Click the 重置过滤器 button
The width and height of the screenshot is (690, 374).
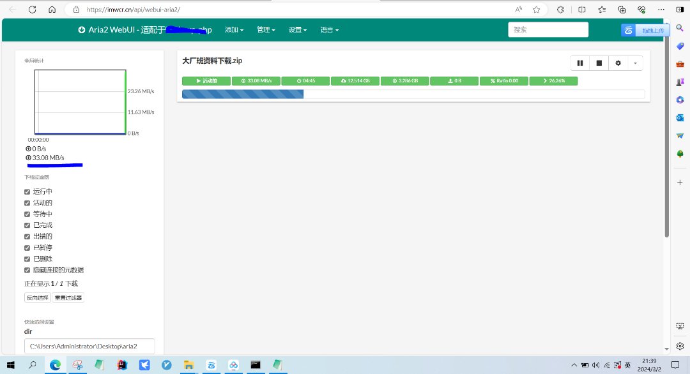68,297
